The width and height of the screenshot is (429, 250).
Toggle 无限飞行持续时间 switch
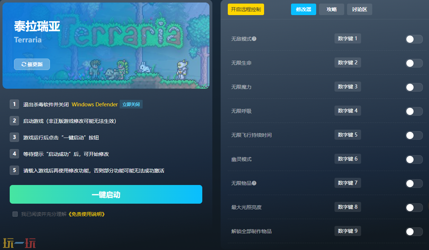click(414, 135)
